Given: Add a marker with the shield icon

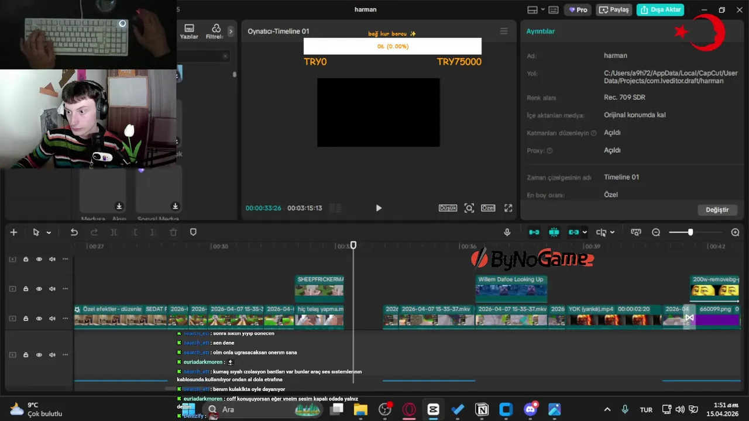Looking at the screenshot, I should [x=193, y=232].
